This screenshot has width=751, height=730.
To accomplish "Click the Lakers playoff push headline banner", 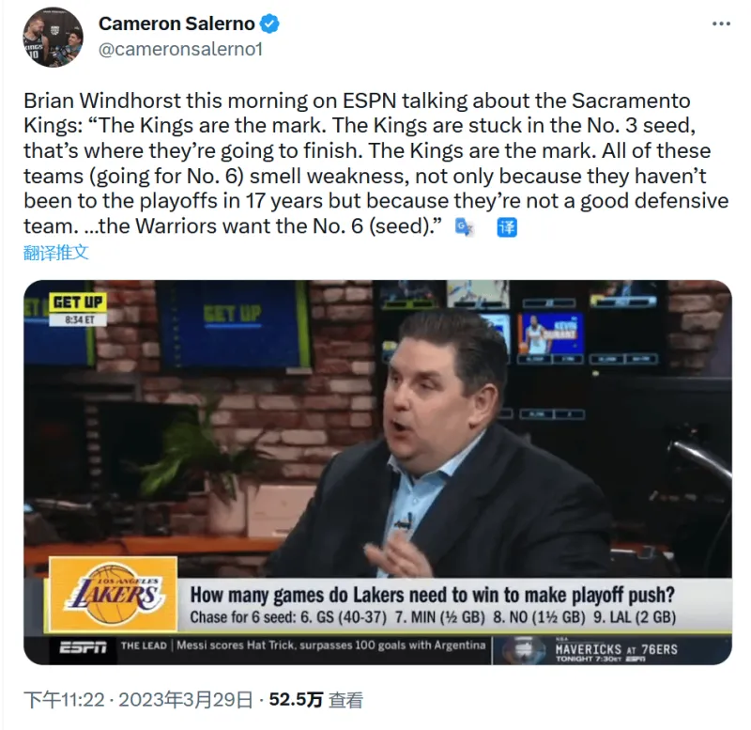I will (x=433, y=595).
